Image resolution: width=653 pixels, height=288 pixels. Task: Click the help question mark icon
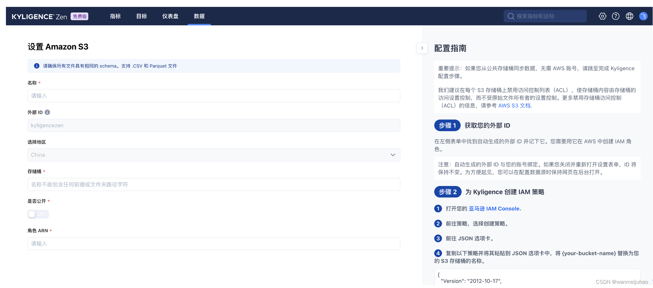pyautogui.click(x=616, y=16)
